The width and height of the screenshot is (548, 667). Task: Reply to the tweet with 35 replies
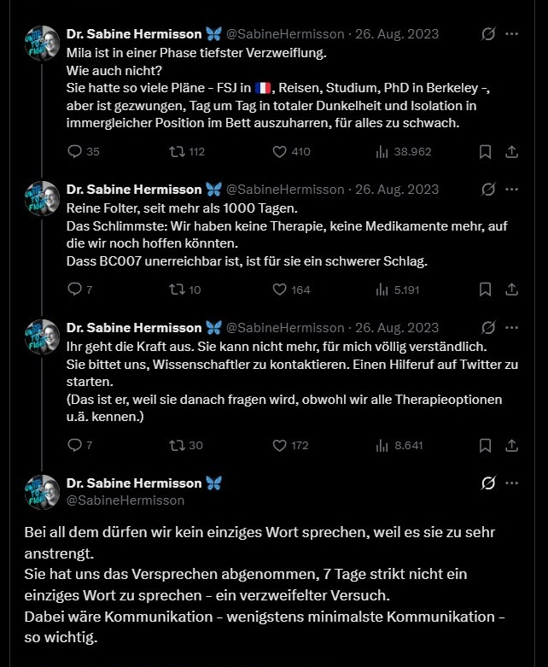tap(73, 152)
